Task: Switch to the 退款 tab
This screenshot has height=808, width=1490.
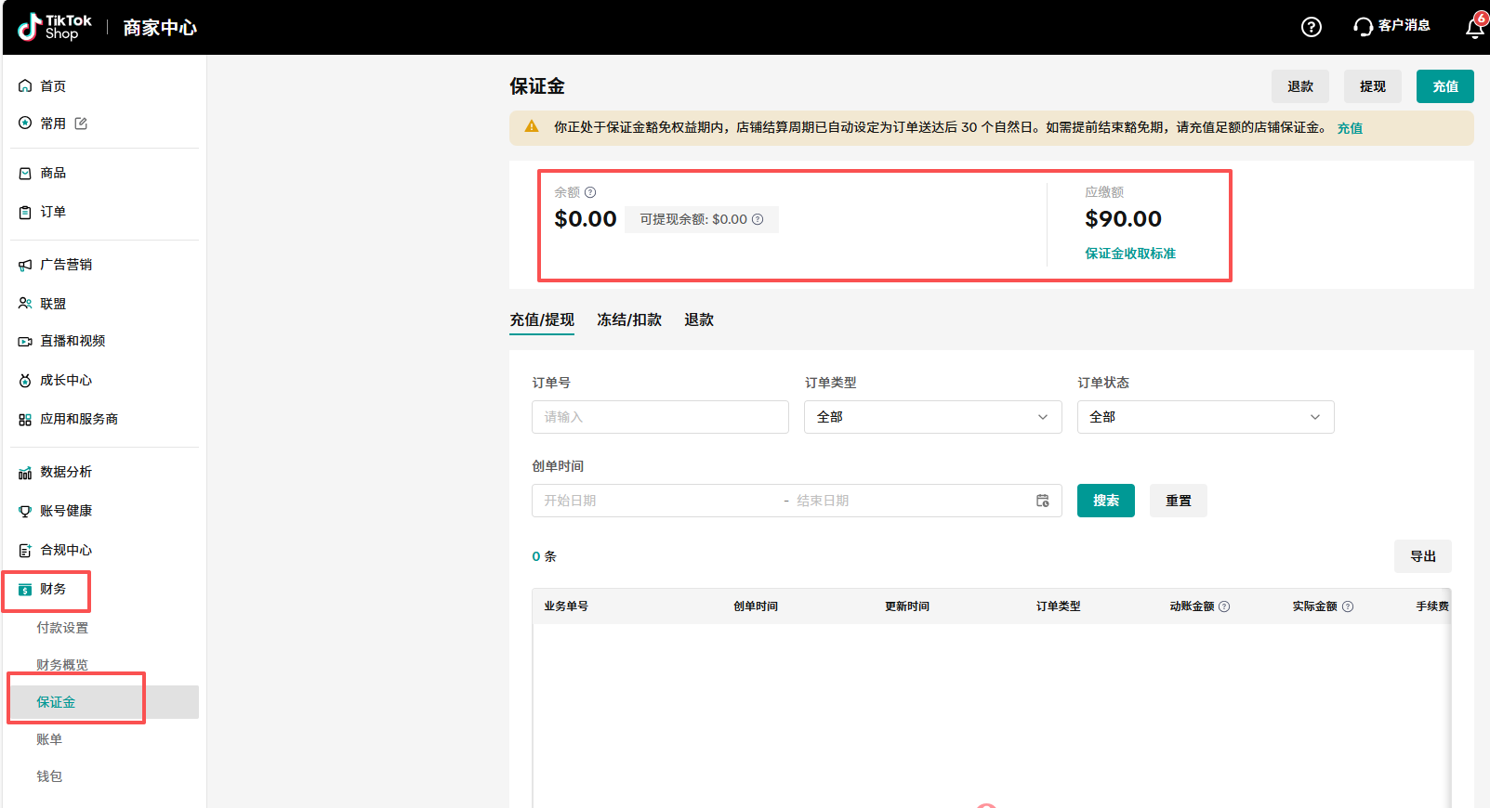Action: [x=699, y=319]
